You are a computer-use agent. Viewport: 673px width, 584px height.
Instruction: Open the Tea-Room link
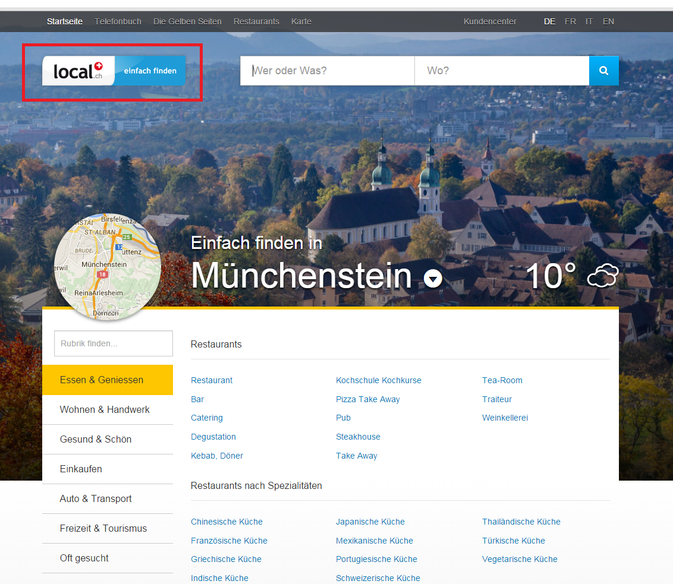[502, 380]
